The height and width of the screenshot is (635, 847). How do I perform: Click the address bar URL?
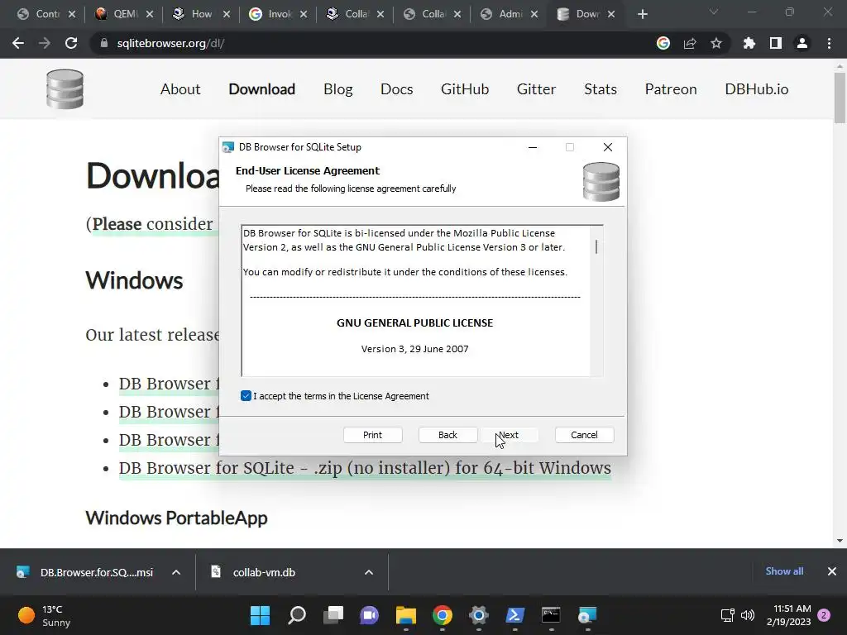coord(170,43)
